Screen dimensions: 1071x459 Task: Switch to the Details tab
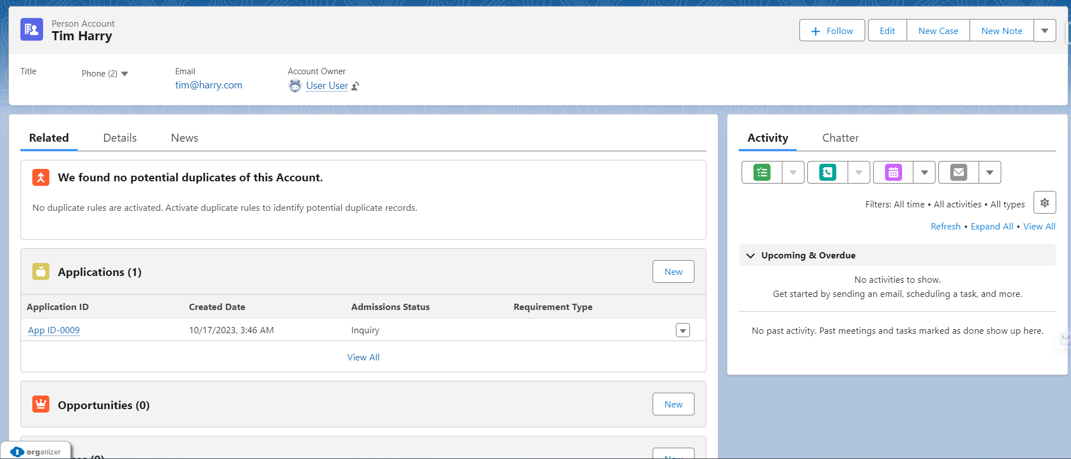[120, 138]
